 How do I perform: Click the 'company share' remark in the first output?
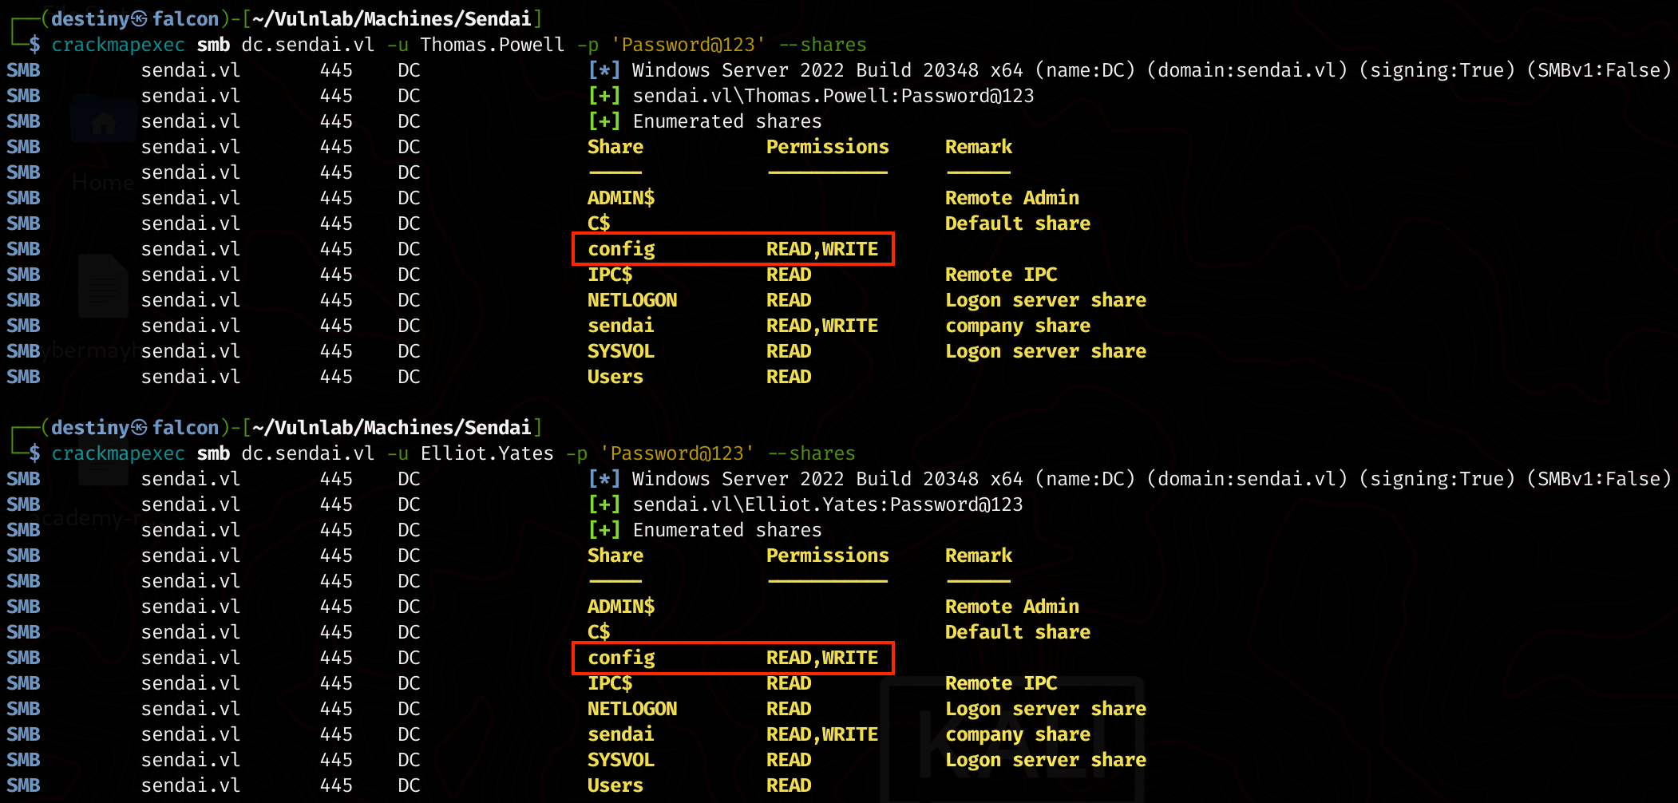[x=1017, y=326]
